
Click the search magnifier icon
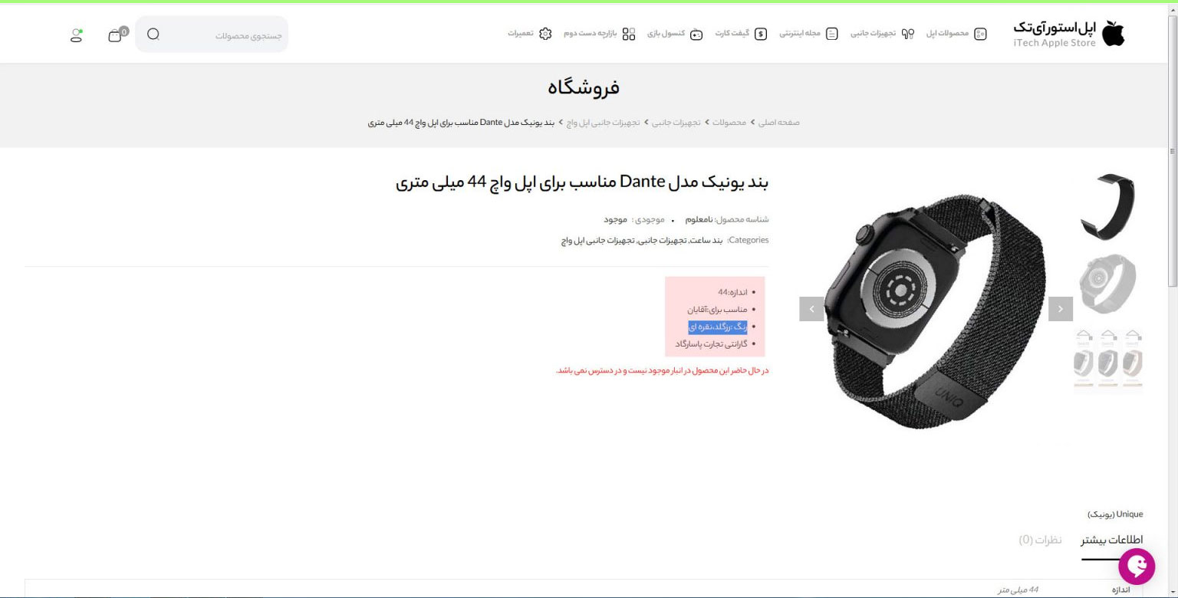pos(153,34)
